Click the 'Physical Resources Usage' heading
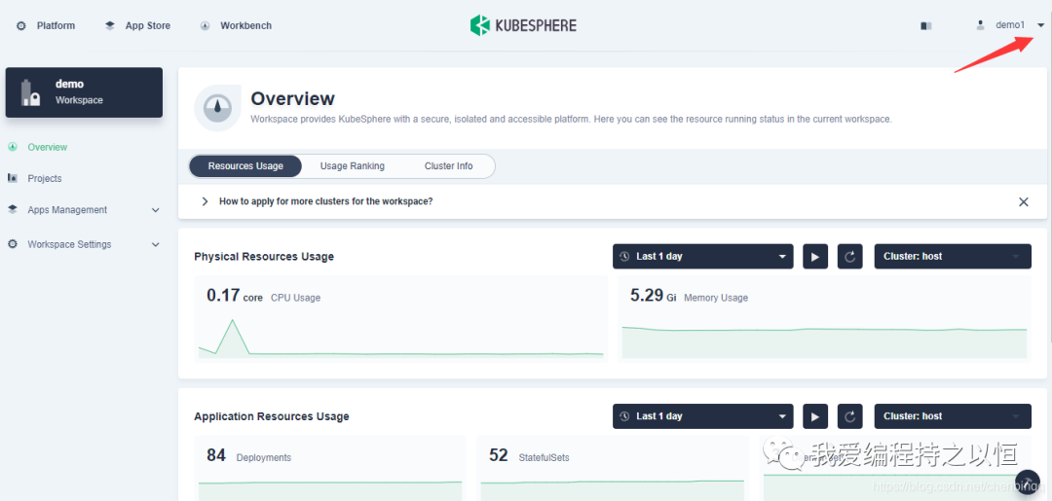Image resolution: width=1052 pixels, height=501 pixels. pyautogui.click(x=264, y=257)
